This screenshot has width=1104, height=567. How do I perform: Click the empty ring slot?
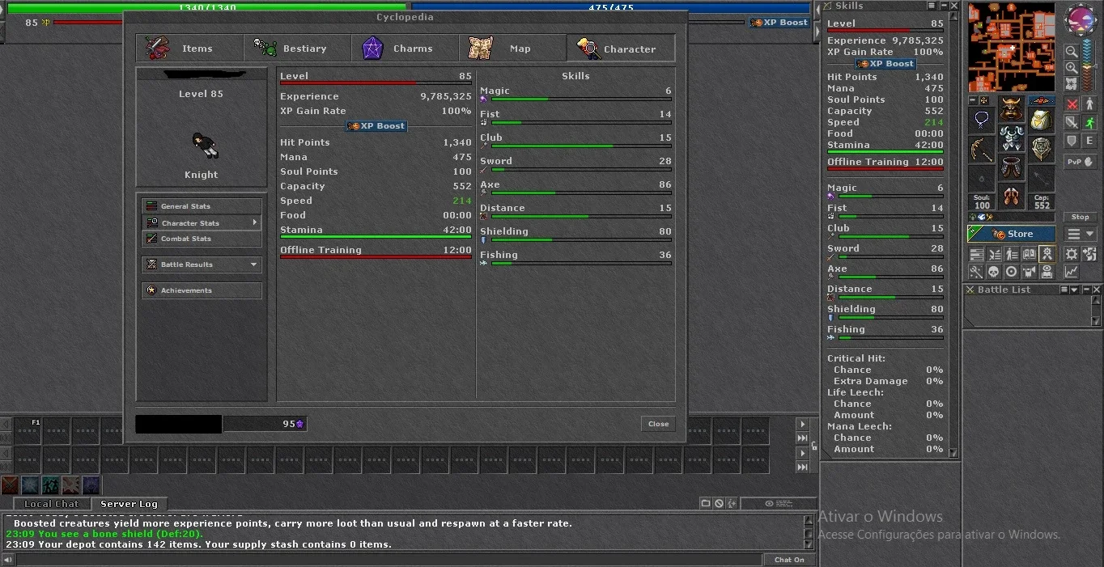tap(981, 178)
